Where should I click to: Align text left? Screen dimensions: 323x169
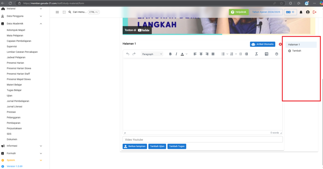click(x=195, y=54)
